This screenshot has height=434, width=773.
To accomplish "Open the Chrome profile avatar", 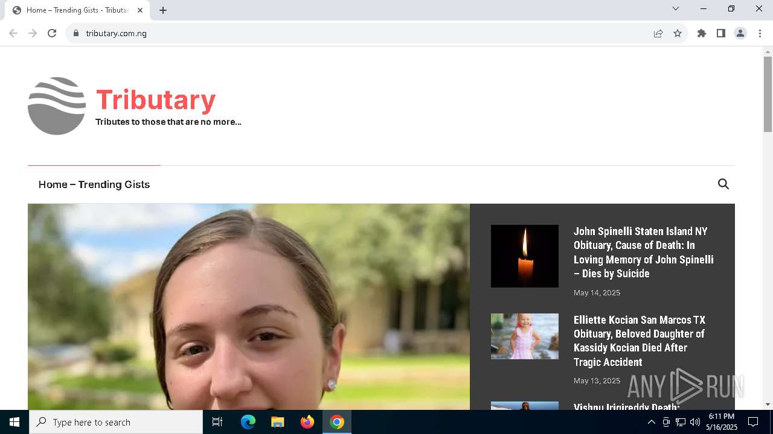I will (x=740, y=33).
